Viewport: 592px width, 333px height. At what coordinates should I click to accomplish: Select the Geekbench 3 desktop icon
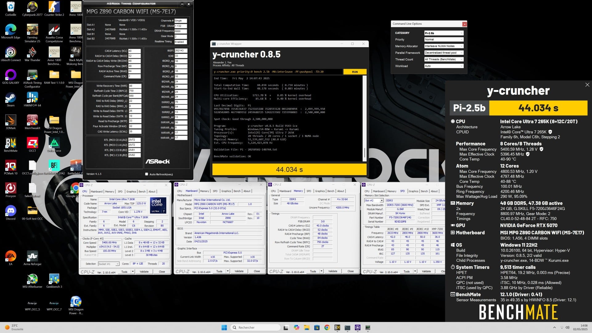point(54,281)
